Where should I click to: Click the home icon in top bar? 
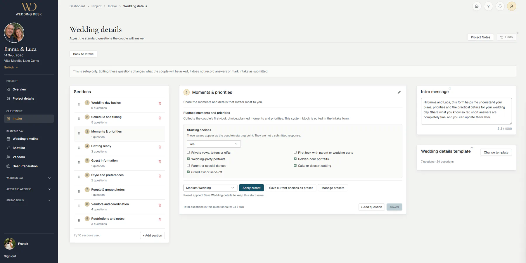477,6
